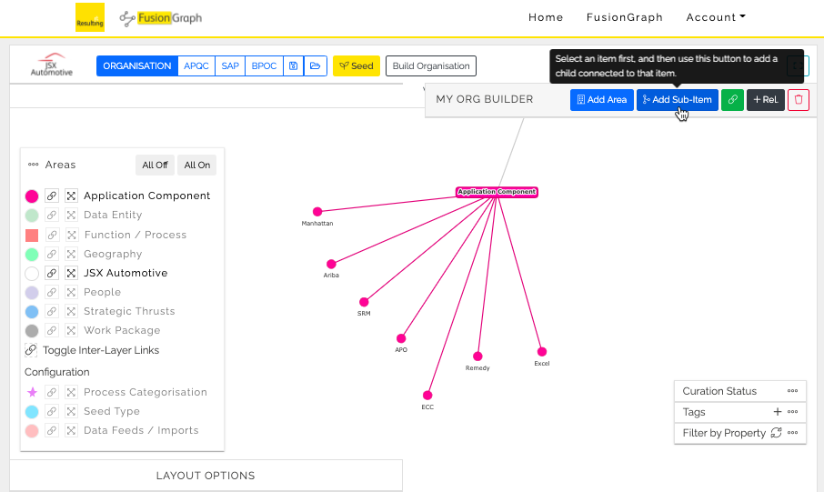Toggle Inter-Layer Links
Viewport: 824px width, 492px height.
pos(92,350)
